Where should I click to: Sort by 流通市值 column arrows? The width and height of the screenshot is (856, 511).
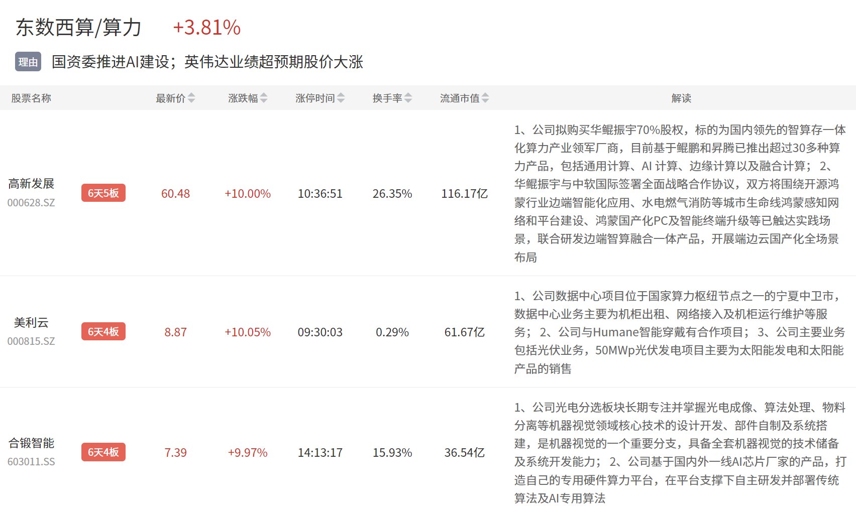pos(485,98)
